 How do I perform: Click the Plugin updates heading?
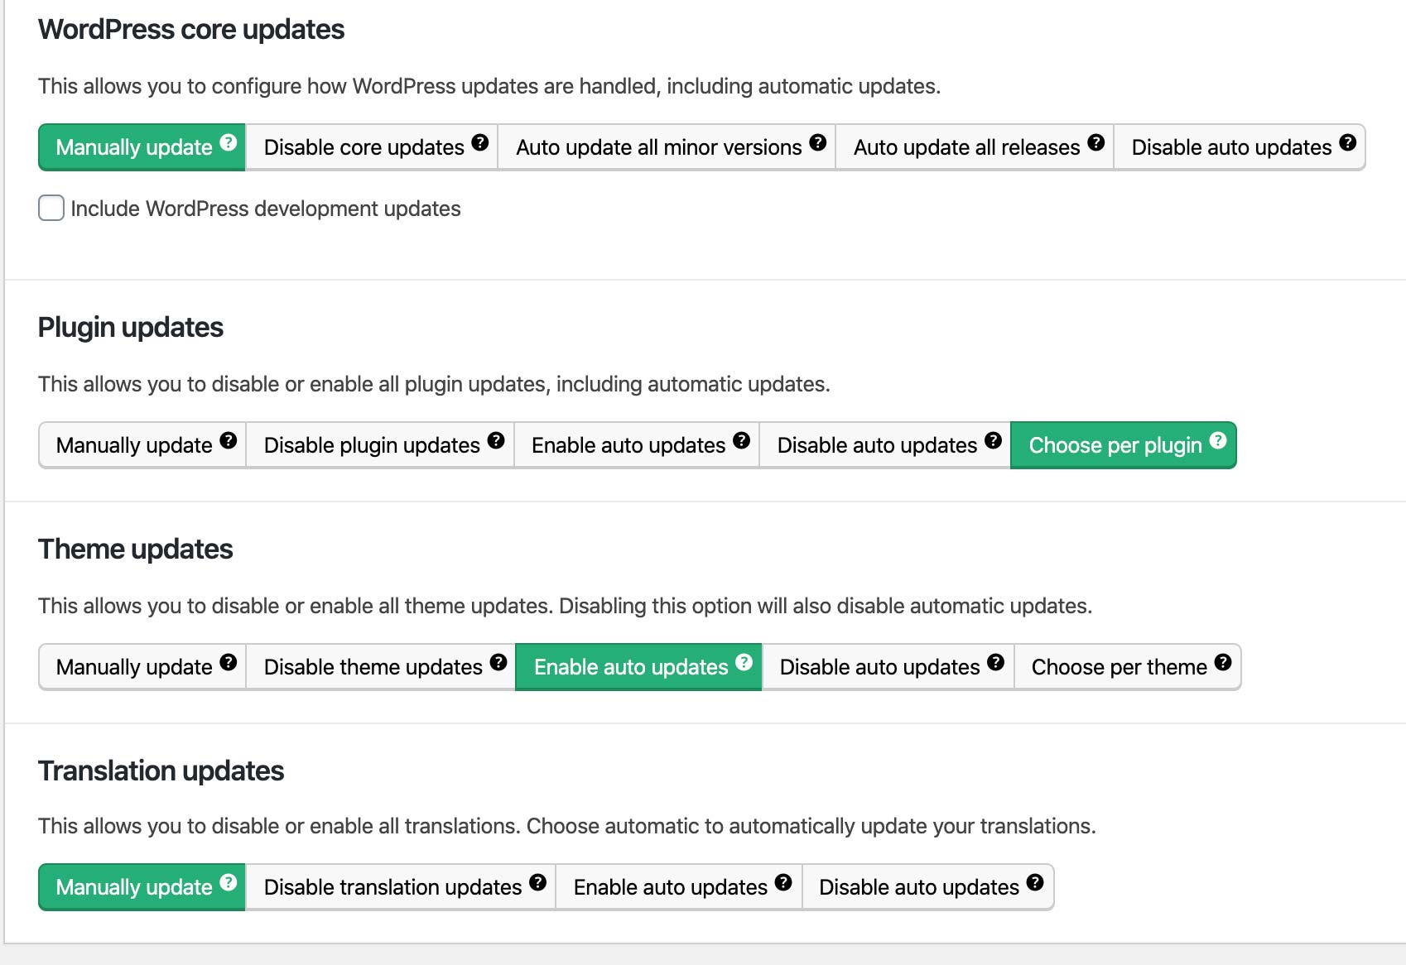131,328
